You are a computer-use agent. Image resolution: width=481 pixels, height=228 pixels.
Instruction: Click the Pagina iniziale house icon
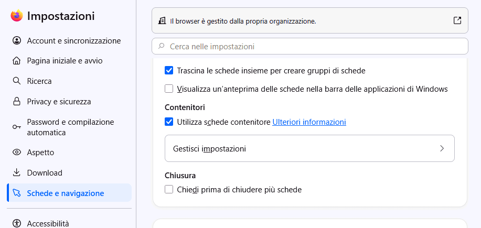17,61
